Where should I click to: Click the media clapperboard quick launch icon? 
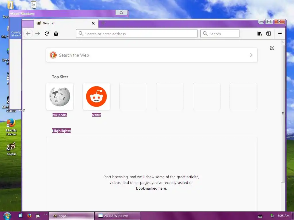coord(38,215)
